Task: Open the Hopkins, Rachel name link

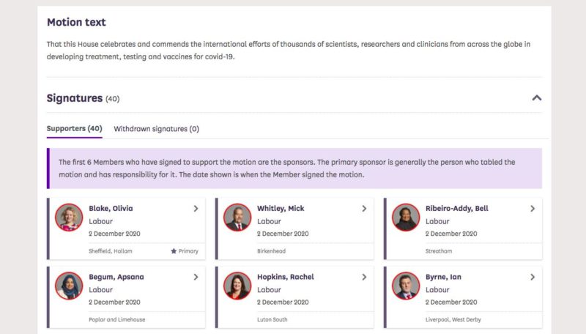Action: pos(285,278)
